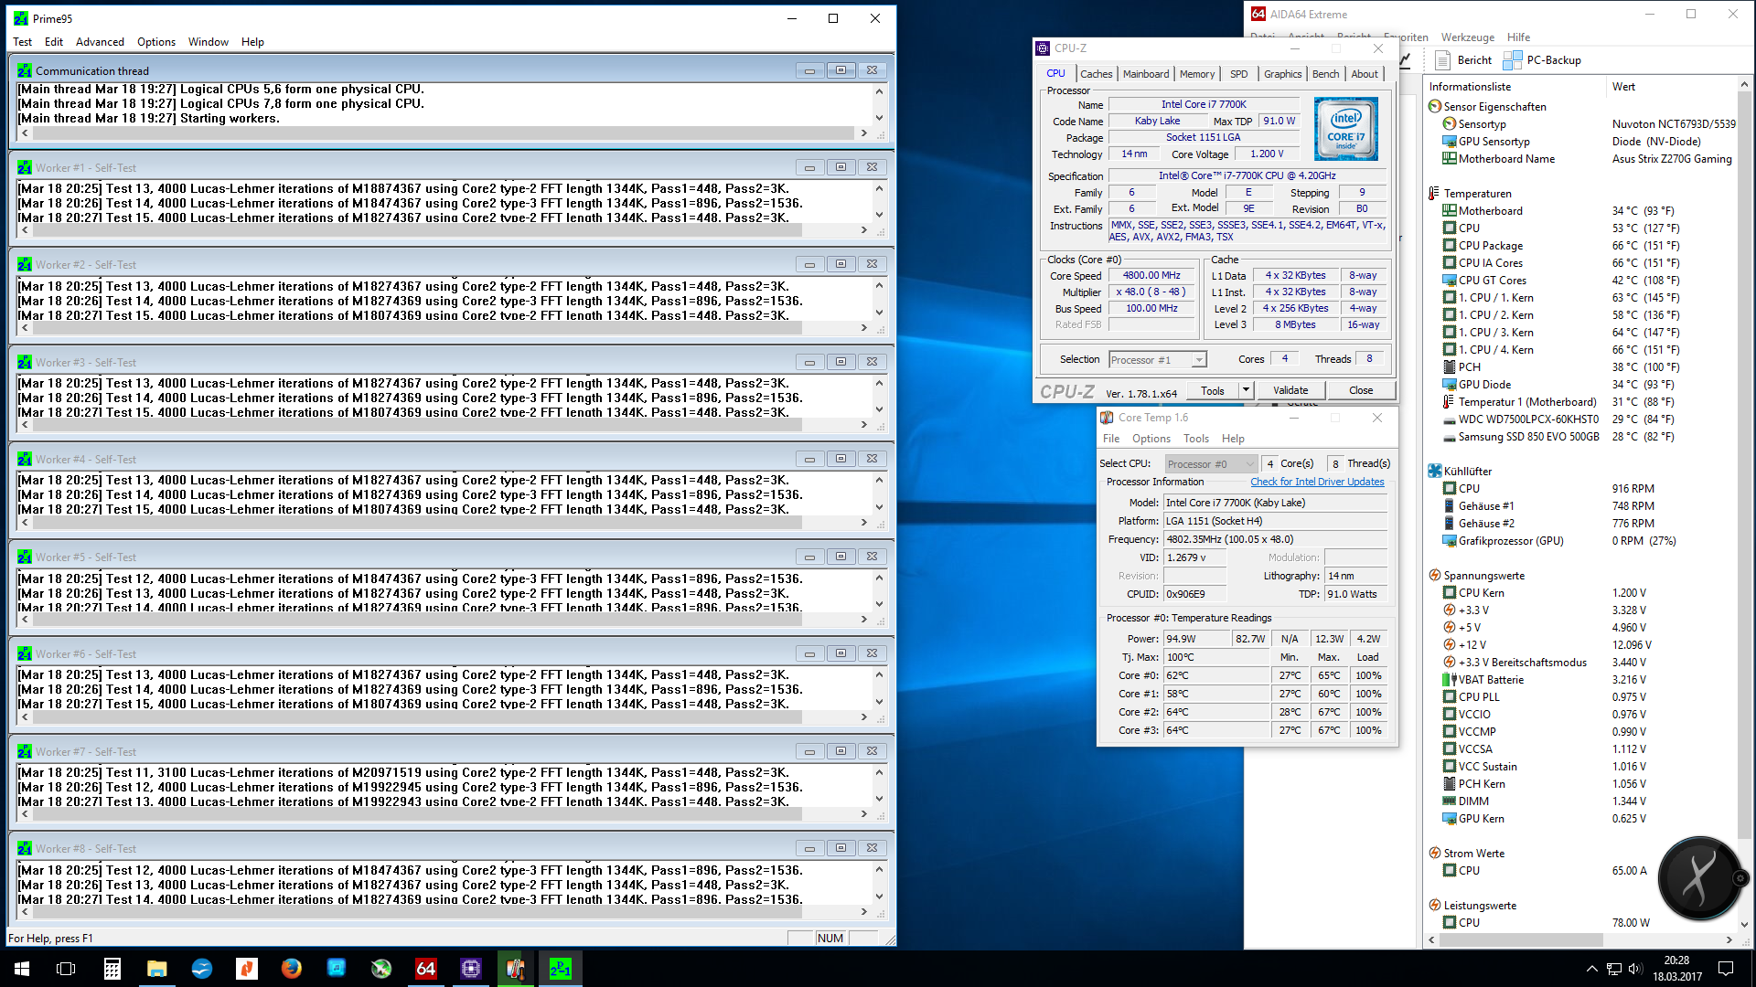
Task: Click the Prime95 taskbar icon
Action: (x=561, y=969)
